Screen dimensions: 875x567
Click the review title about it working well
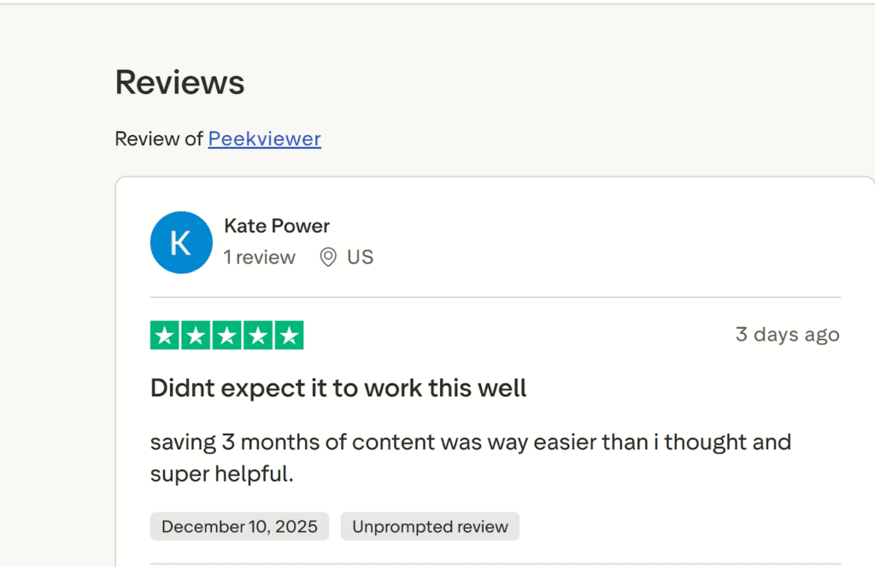(338, 388)
